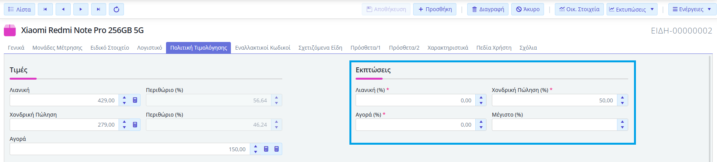Increase Λιανική (%) discount with up arrow
The image size is (717, 162).
click(x=481, y=98)
